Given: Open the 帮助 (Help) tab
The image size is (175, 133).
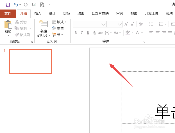Looking at the screenshot, I should click(169, 13).
